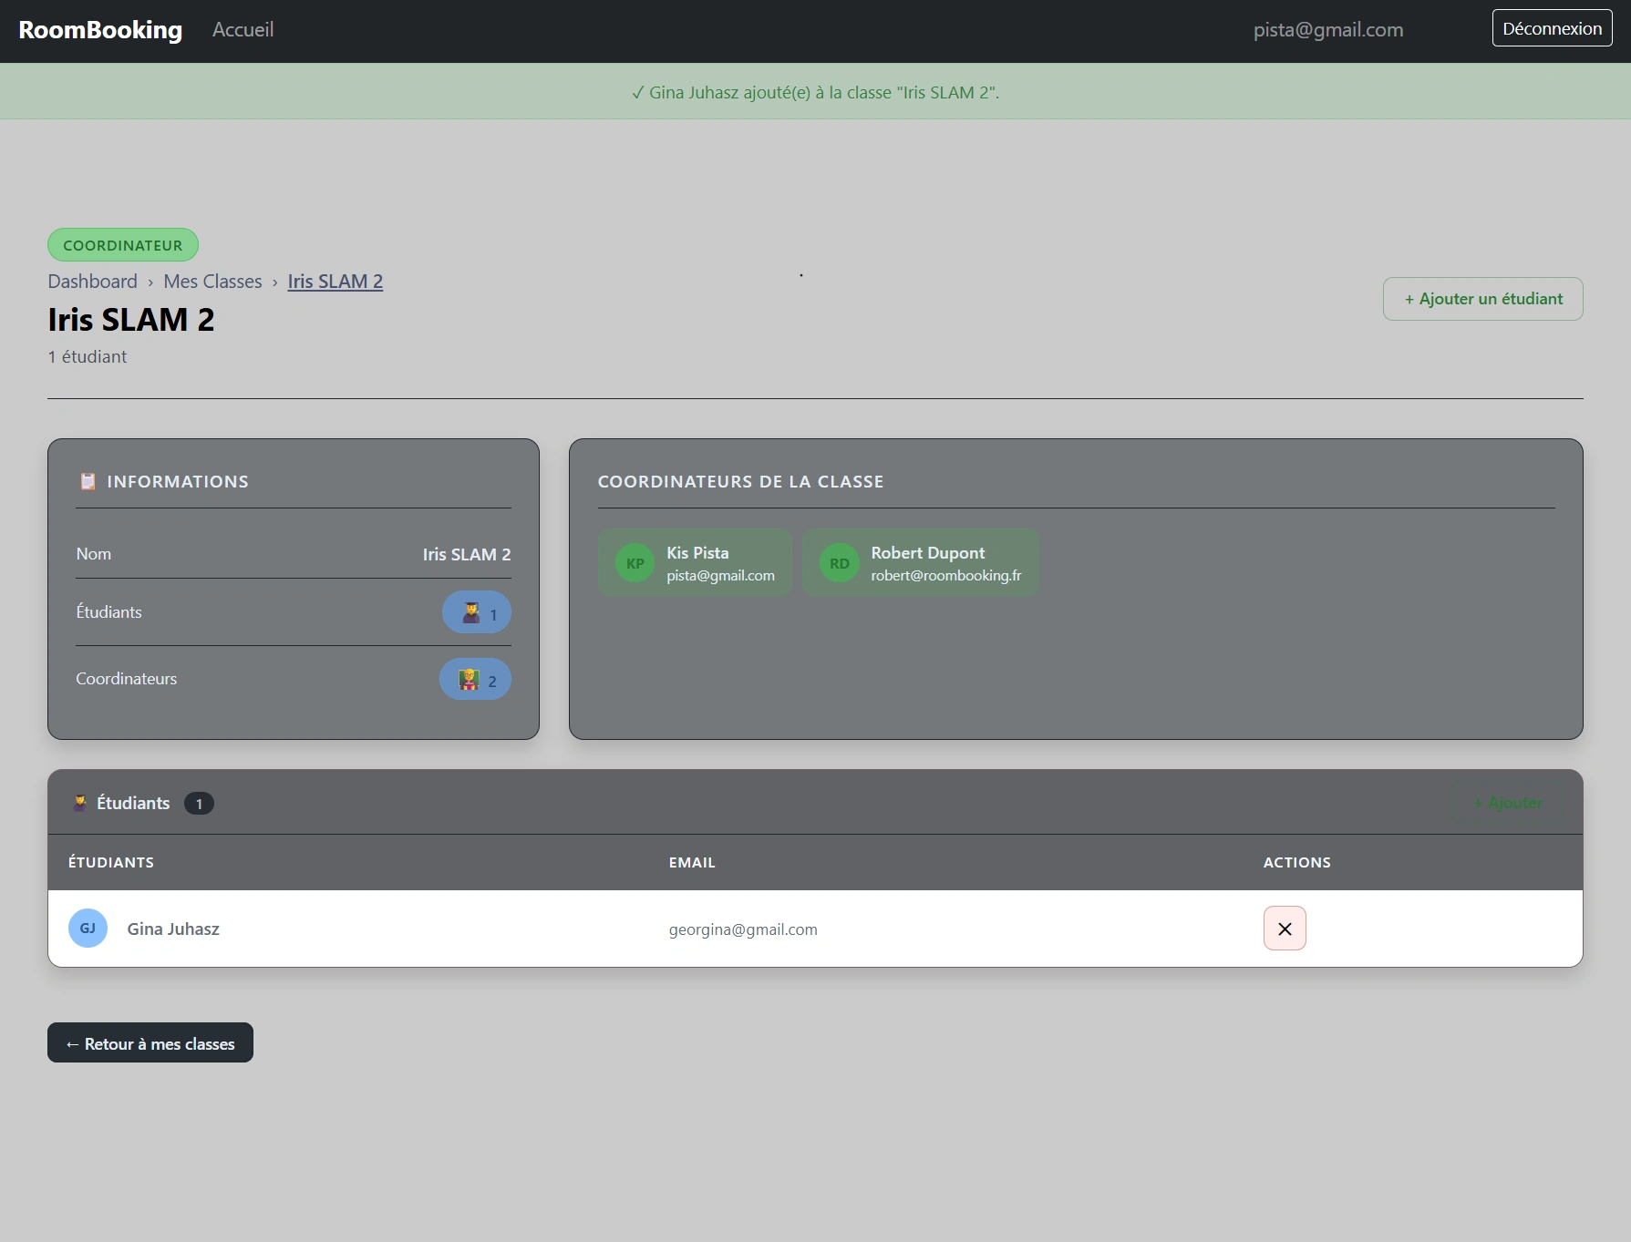This screenshot has width=1631, height=1242.
Task: Open Mes Classes breadcrumb link
Action: pos(212,282)
